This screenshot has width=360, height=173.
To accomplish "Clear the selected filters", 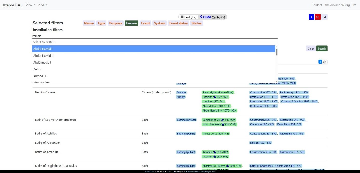I will (311, 49).
